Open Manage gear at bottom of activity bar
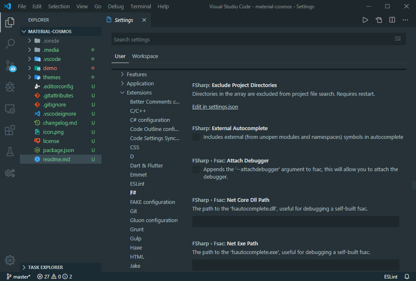The width and height of the screenshot is (416, 281). point(10,260)
